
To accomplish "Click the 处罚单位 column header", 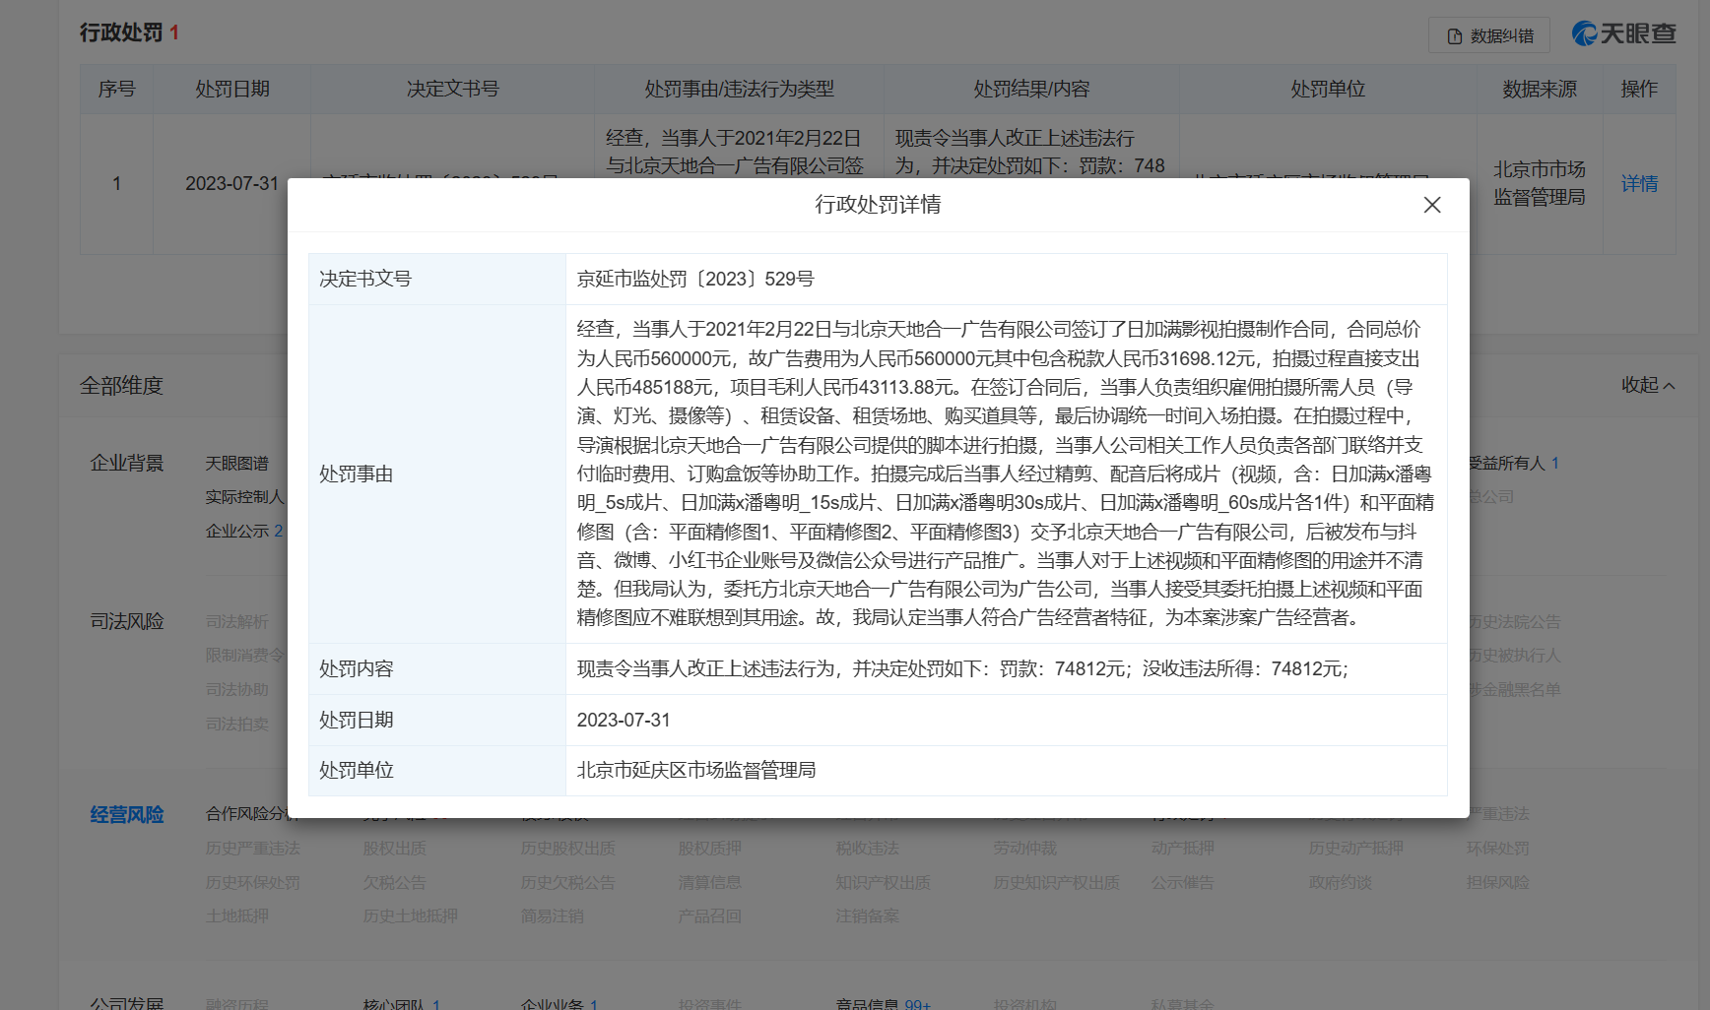I will [1329, 89].
